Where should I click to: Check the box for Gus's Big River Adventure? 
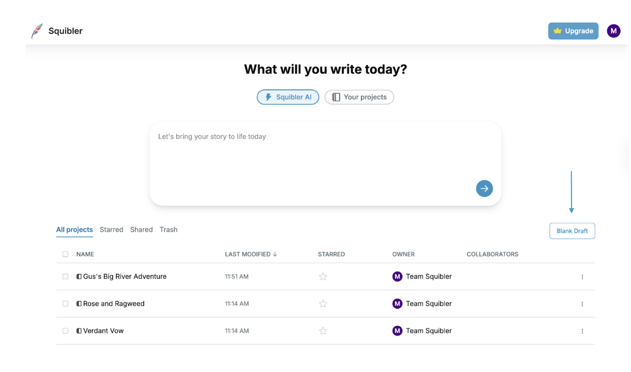coord(65,276)
